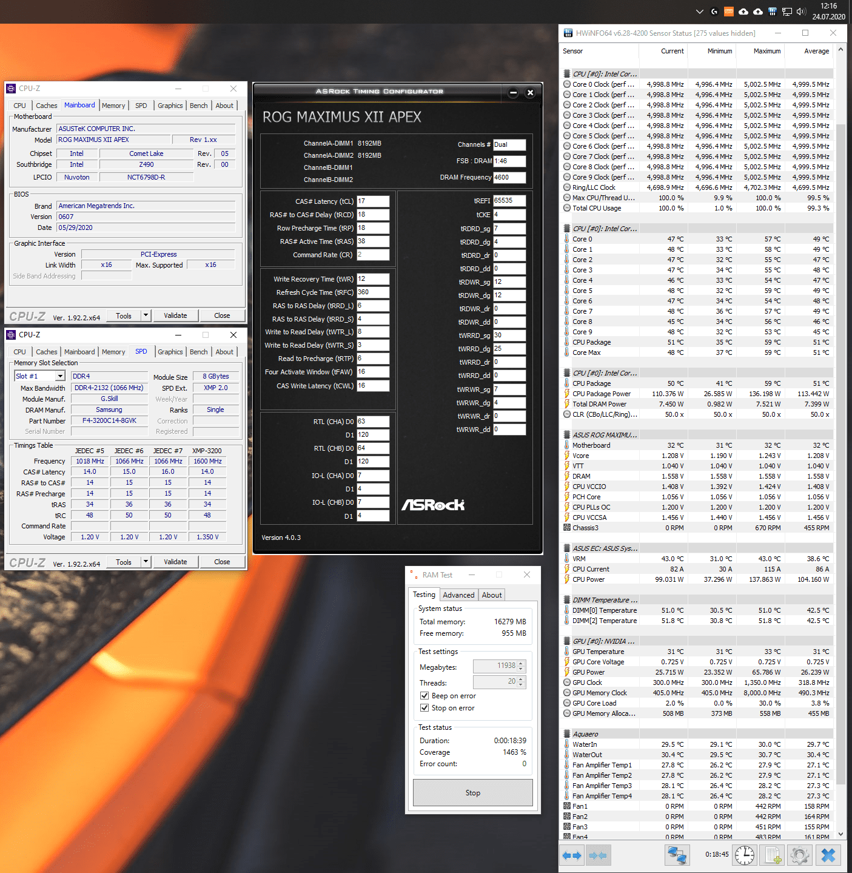Screen dimensions: 852x873
Task: Click Tools button in Mainboard CPU-Z window
Action: point(124,315)
